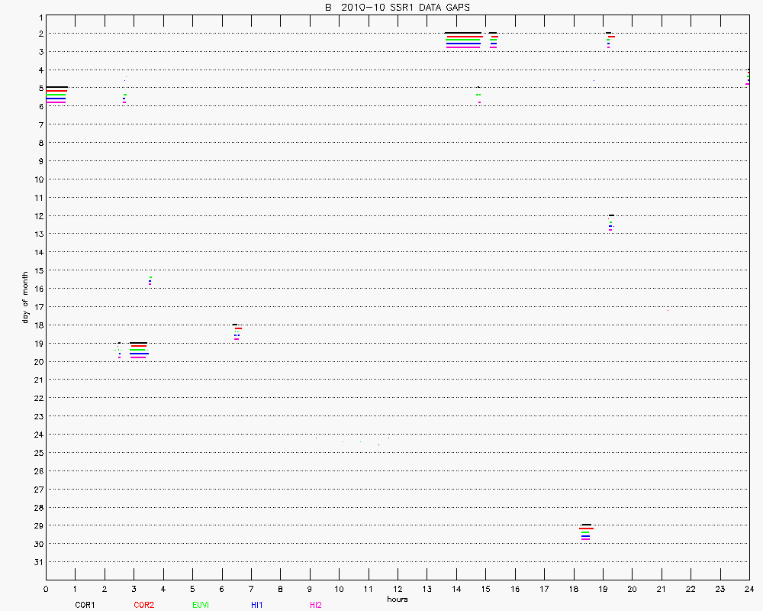The width and height of the screenshot is (763, 611).
Task: Select the large day 19 gap at hour 3
Action: 139,351
